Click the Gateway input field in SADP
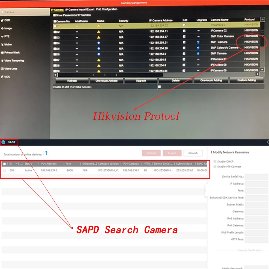 click(x=257, y=211)
